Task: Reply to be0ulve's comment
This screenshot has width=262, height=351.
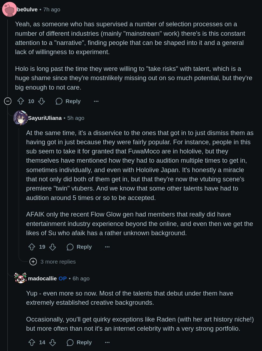Action: pyautogui.click(x=68, y=101)
